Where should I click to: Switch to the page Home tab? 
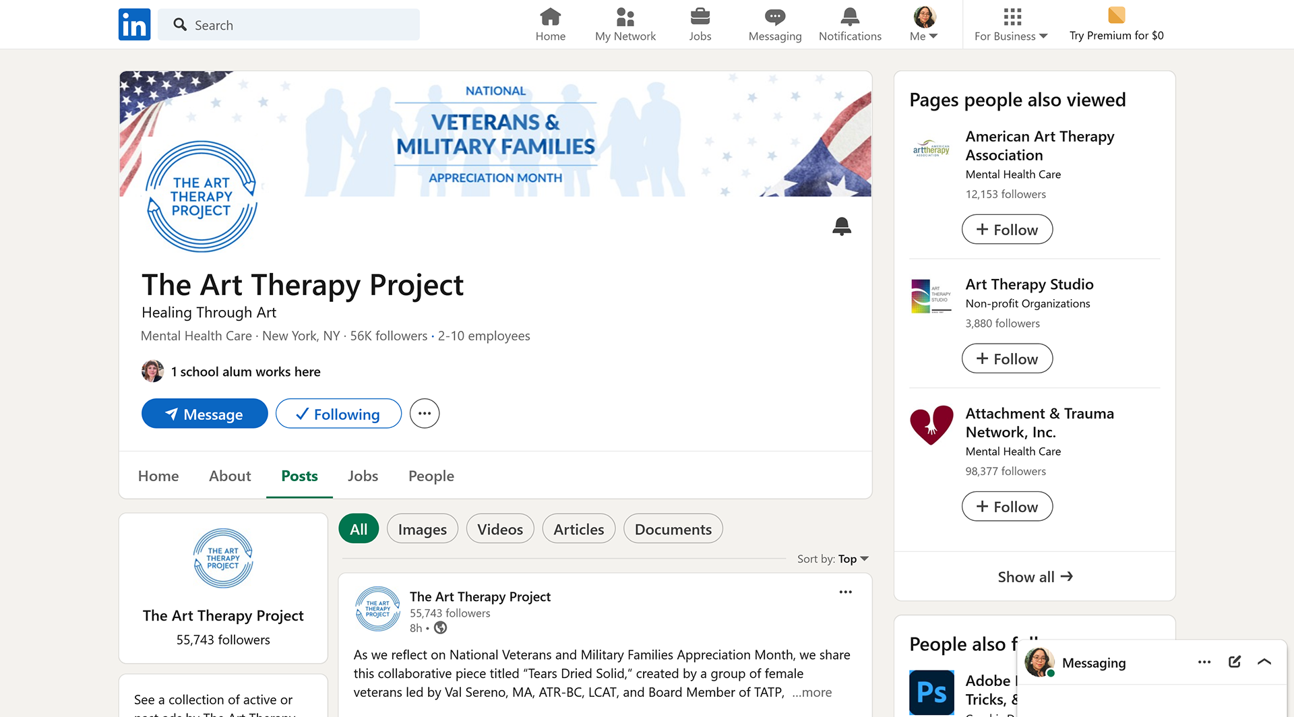click(x=158, y=476)
